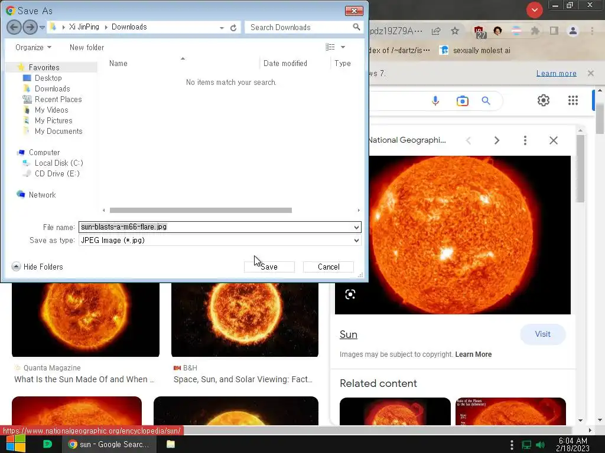The height and width of the screenshot is (453, 605).
Task: Refresh the Downloads folder view
Action: click(233, 28)
